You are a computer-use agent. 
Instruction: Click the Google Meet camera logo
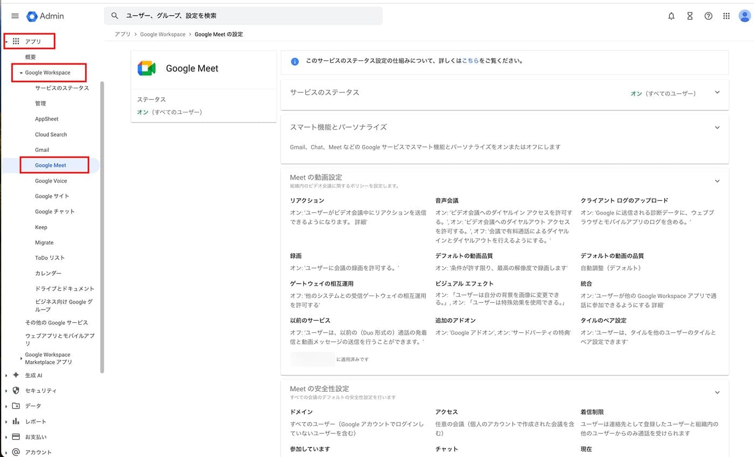click(x=146, y=68)
